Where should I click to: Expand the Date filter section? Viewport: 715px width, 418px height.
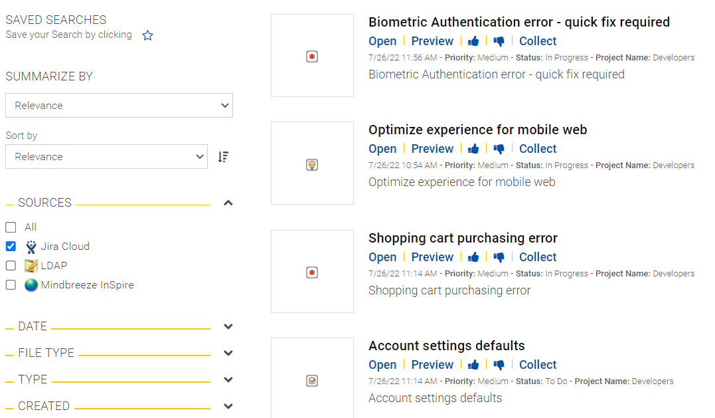coord(228,327)
